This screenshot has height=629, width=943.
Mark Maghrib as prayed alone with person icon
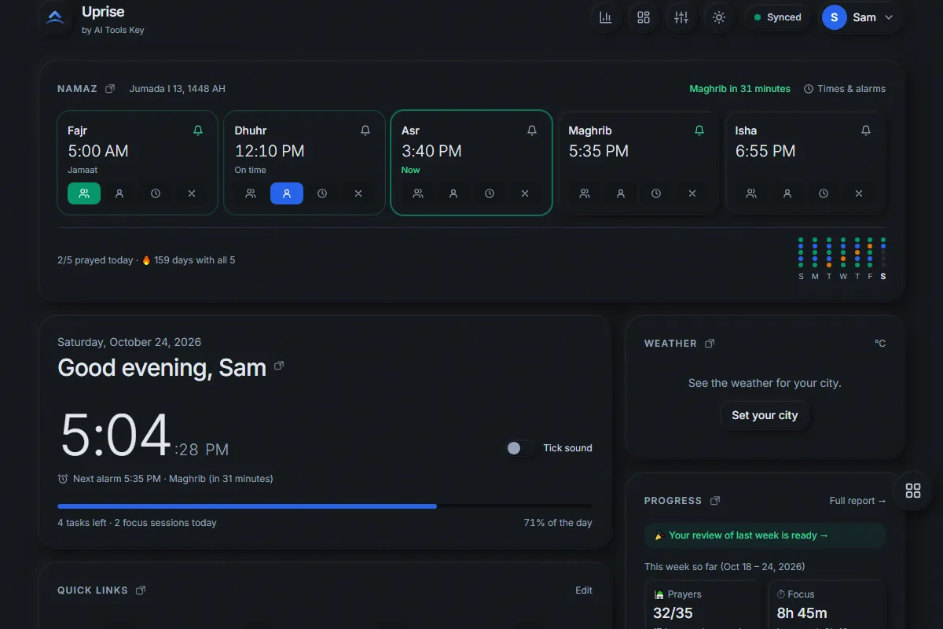pyautogui.click(x=621, y=193)
